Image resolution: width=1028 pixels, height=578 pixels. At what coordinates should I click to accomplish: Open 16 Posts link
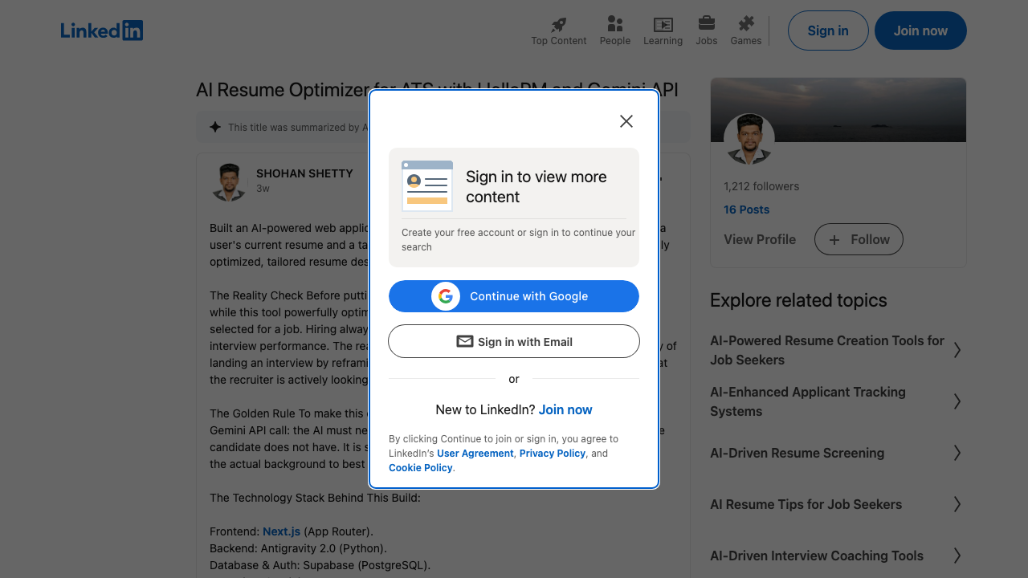[x=746, y=210]
